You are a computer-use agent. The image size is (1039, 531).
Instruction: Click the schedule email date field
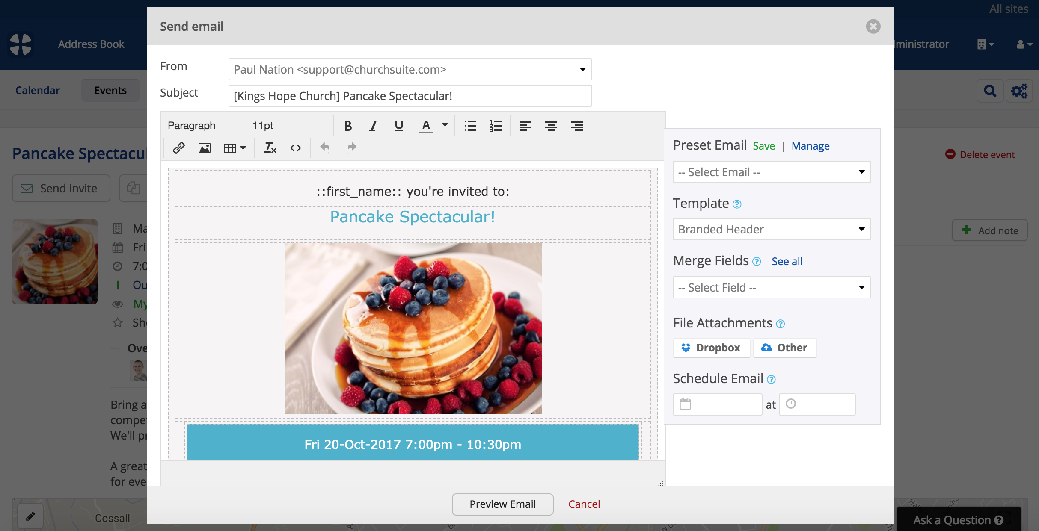(x=717, y=404)
